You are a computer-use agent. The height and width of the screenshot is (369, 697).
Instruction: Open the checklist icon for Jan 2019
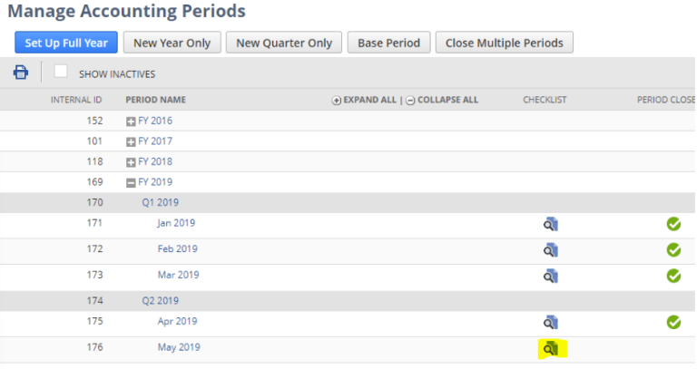(550, 224)
